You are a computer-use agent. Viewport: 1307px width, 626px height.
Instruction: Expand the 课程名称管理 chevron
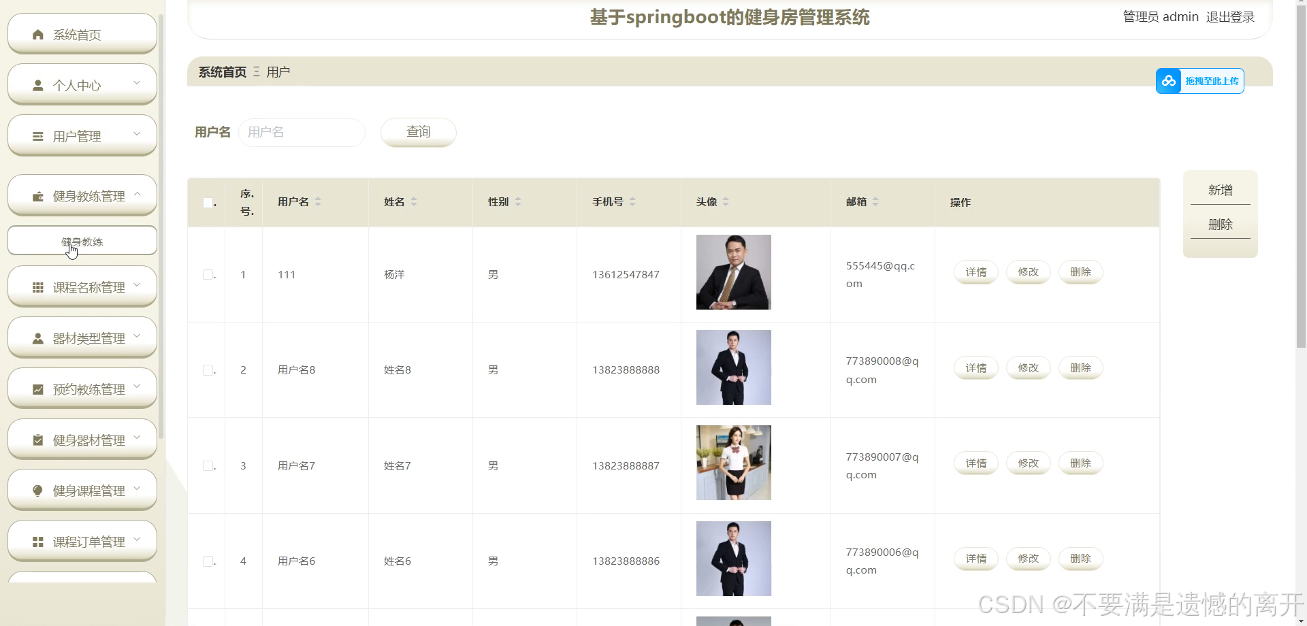(x=137, y=285)
